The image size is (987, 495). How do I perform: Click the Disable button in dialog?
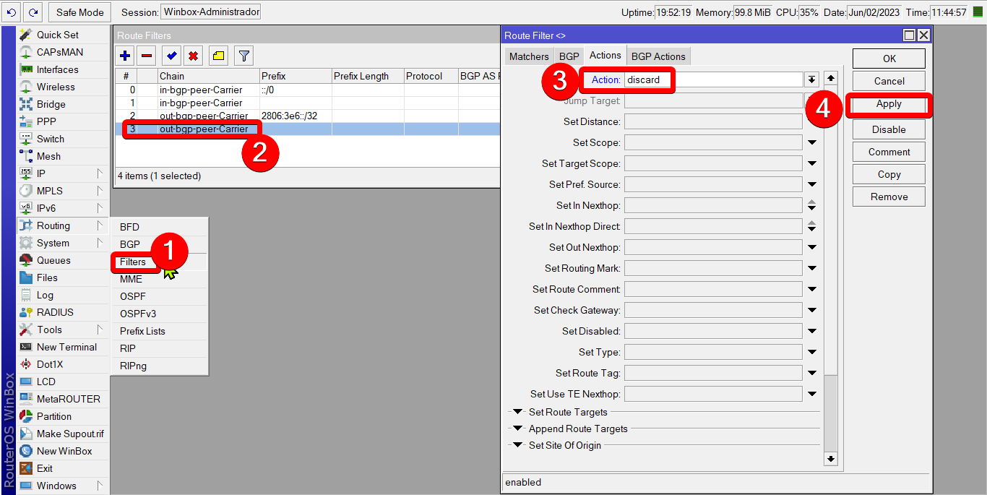tap(889, 129)
